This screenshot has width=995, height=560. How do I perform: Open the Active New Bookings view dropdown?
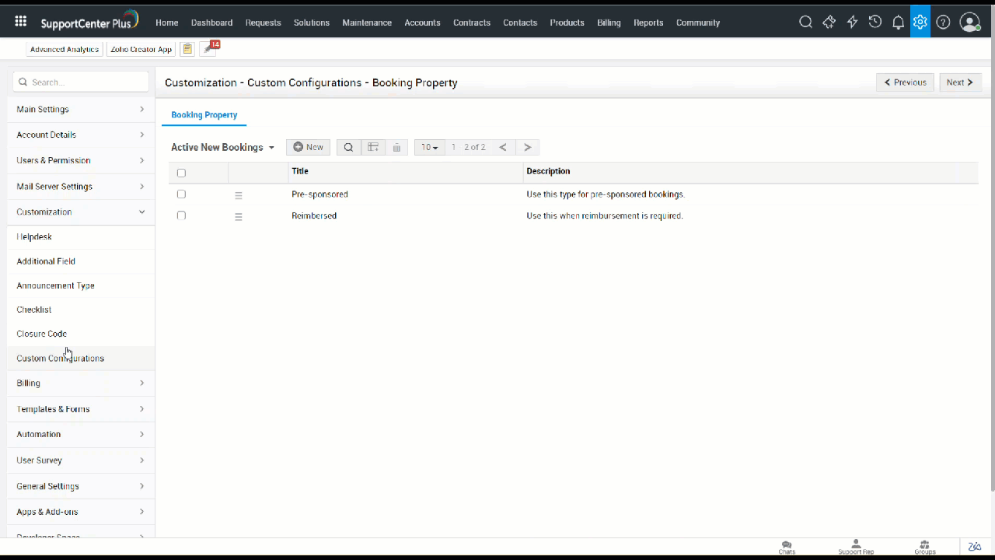pyautogui.click(x=222, y=147)
